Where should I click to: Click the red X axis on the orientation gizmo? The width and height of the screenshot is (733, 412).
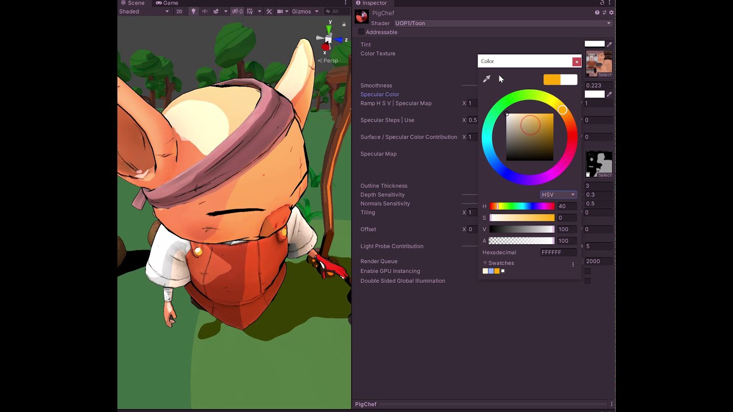pyautogui.click(x=325, y=48)
